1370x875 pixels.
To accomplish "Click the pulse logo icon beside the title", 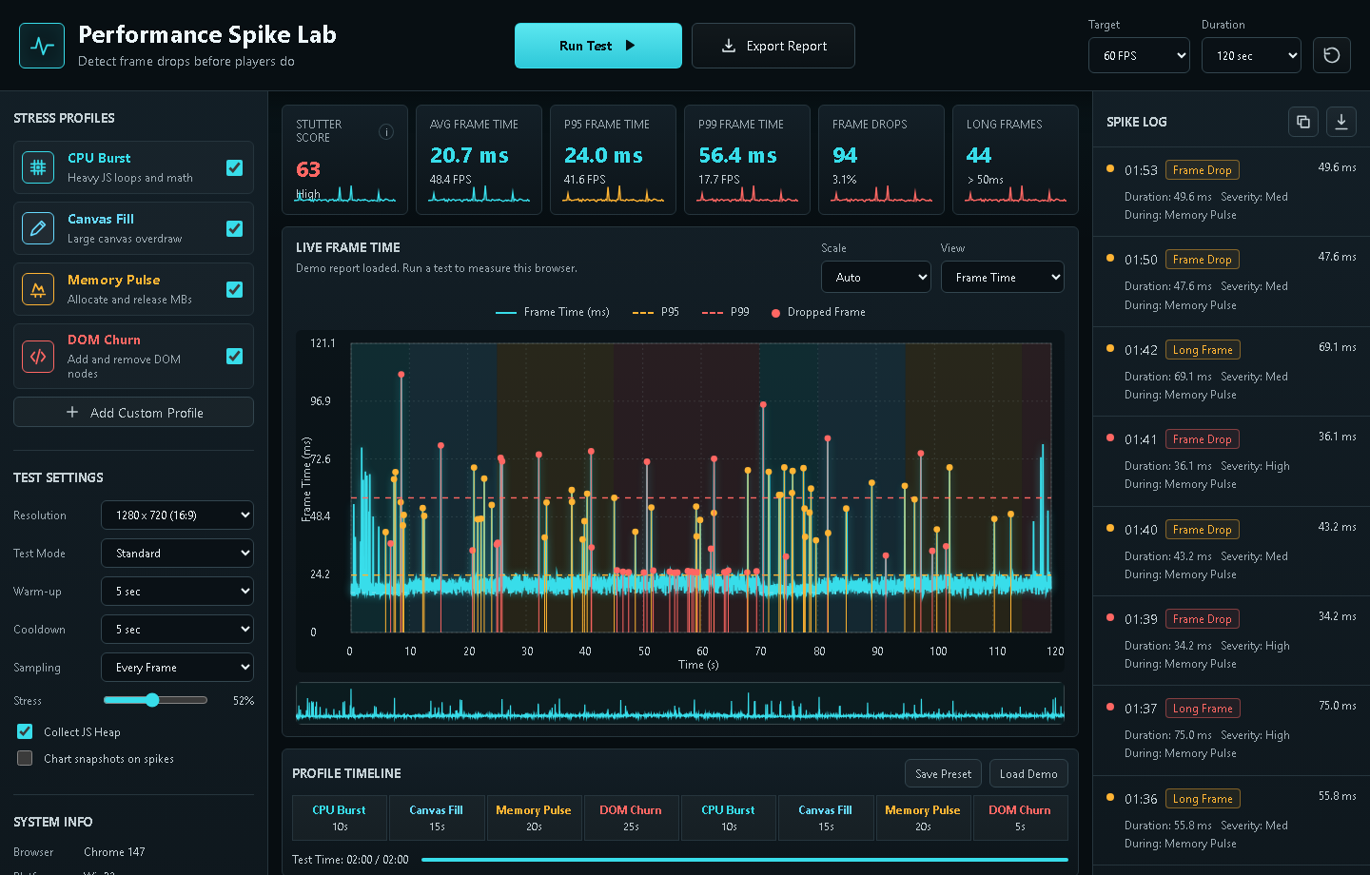I will [42, 46].
